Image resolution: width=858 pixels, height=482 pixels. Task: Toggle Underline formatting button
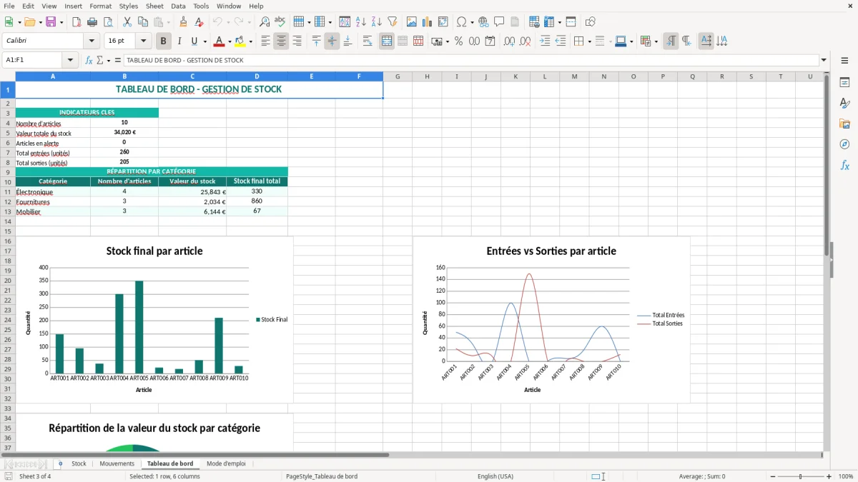[x=194, y=41]
